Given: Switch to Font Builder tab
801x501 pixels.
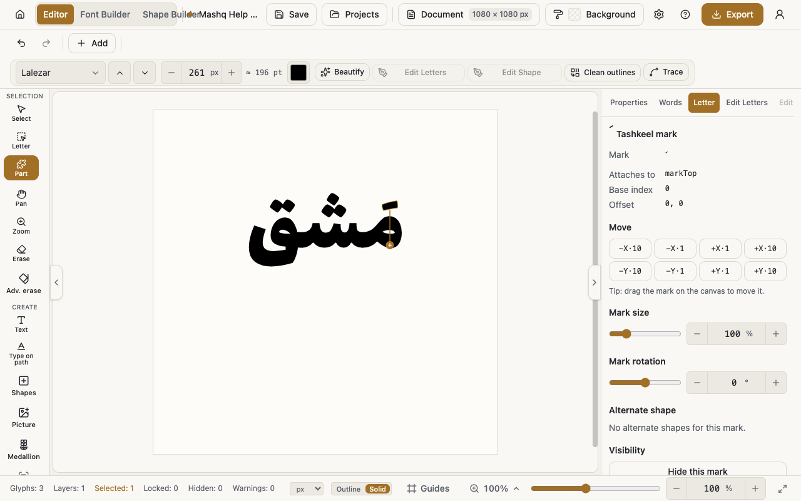Looking at the screenshot, I should tap(105, 14).
